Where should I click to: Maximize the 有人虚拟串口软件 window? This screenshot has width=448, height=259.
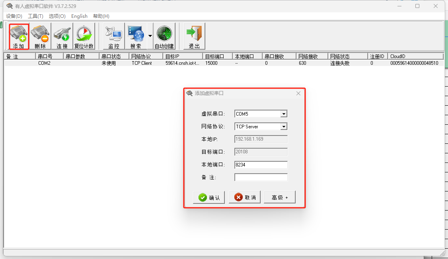417,6
